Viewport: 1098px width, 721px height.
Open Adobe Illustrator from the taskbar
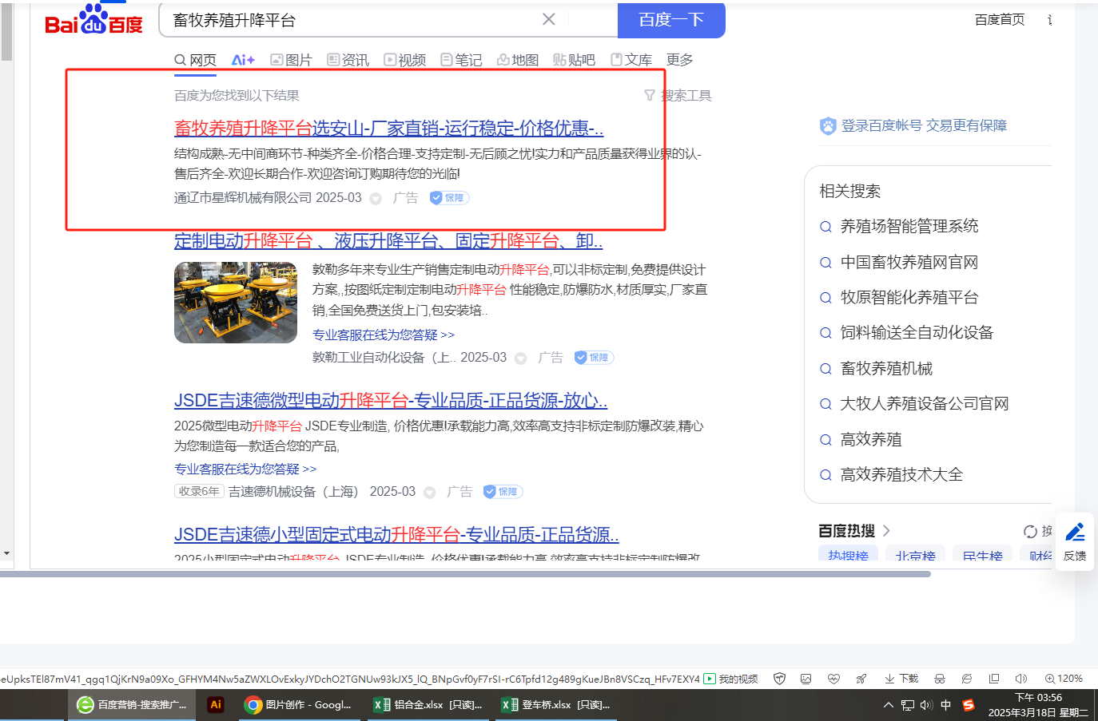215,704
